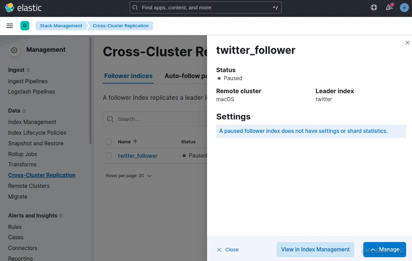The height and width of the screenshot is (261, 412).
Task: Open Ingest Pipelines
Action: [28, 81]
